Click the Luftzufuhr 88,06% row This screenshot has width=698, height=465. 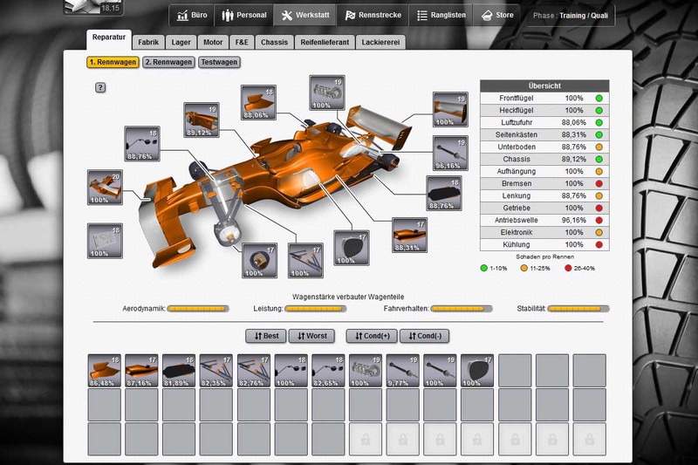coord(544,123)
